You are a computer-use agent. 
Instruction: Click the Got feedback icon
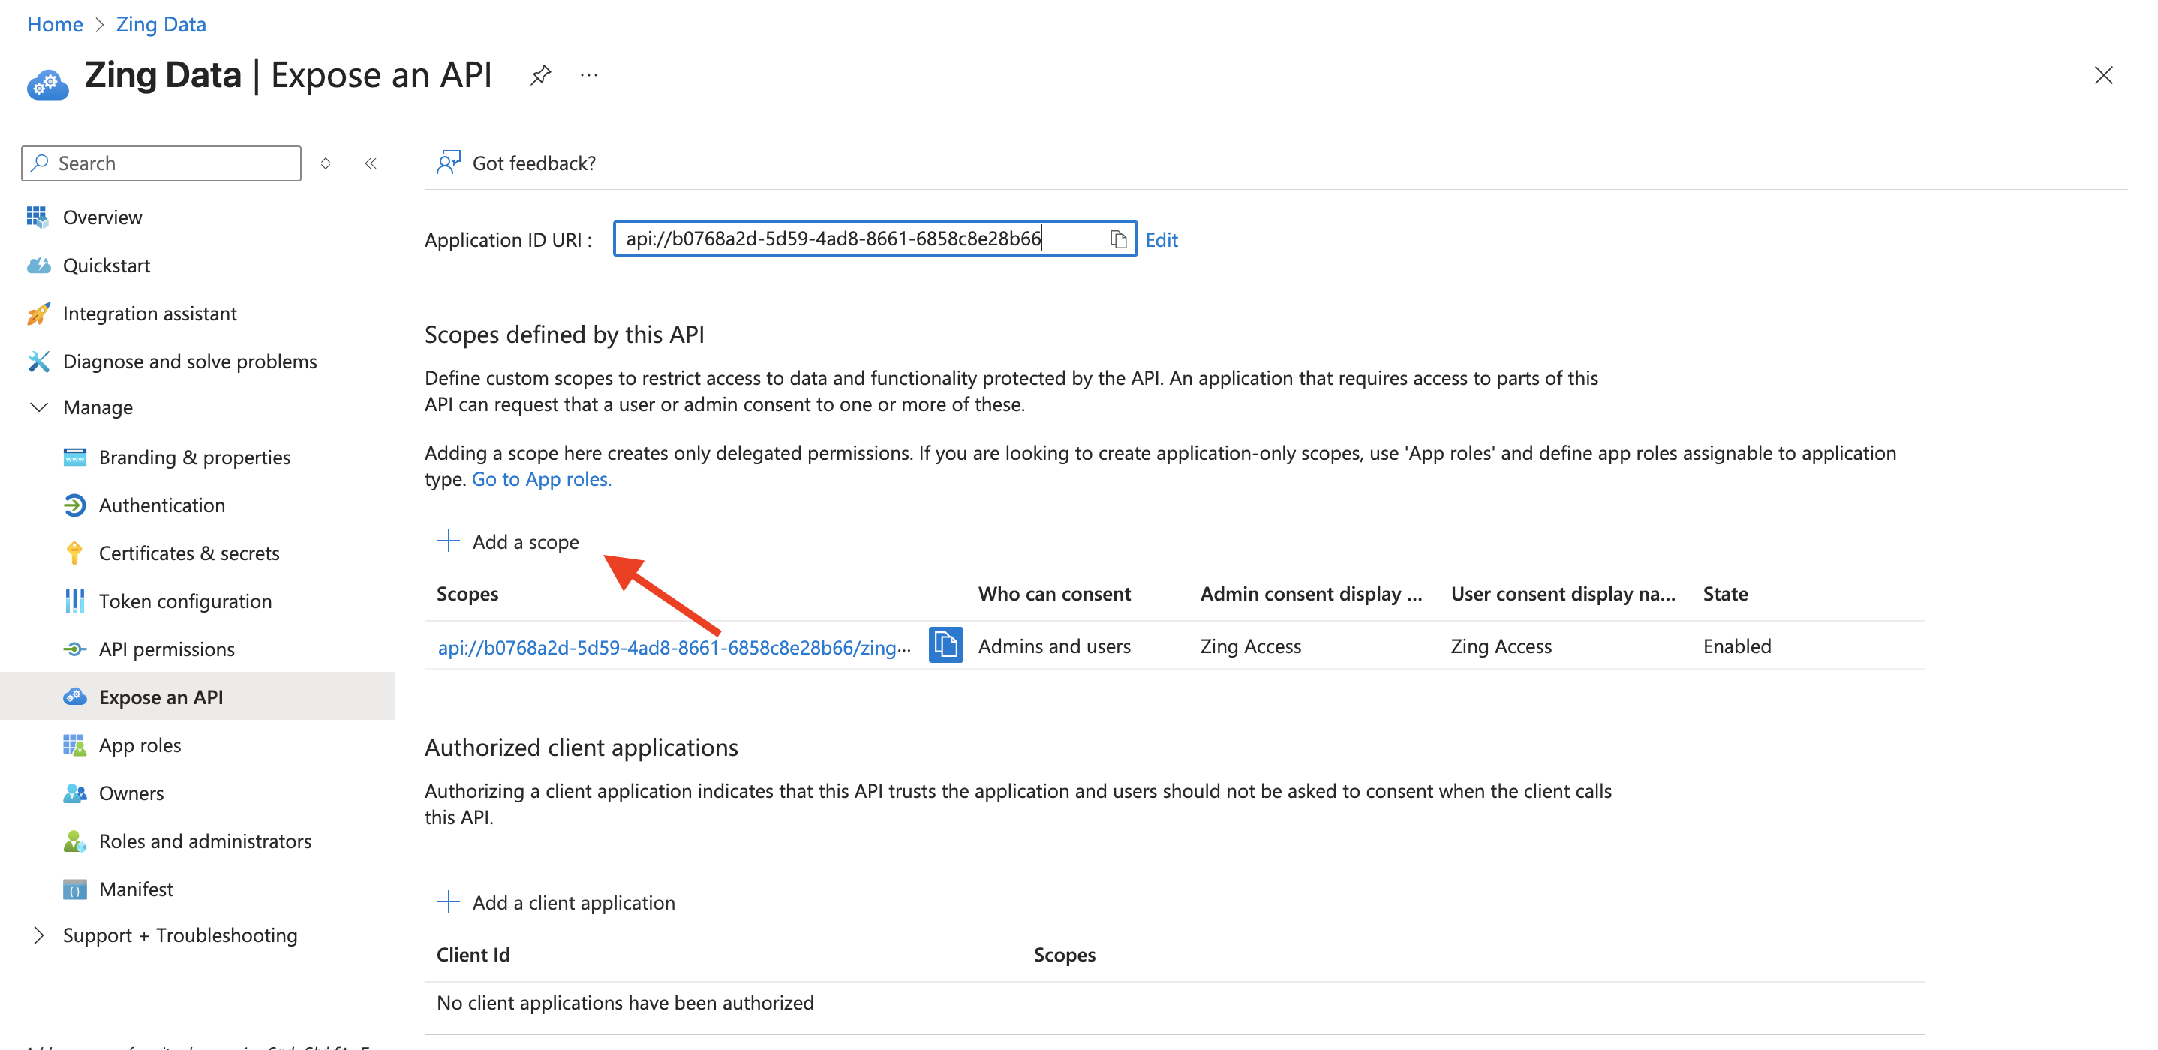coord(448,163)
